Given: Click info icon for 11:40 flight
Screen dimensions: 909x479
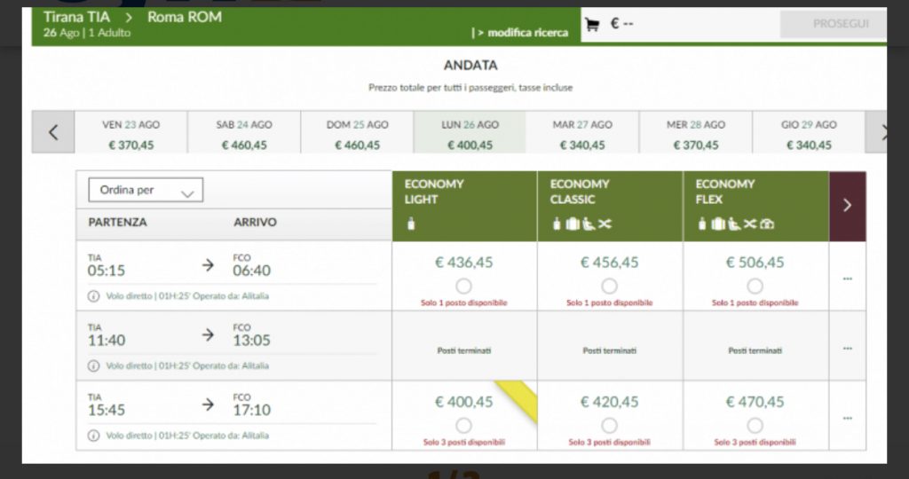Looking at the screenshot, I should (x=93, y=366).
